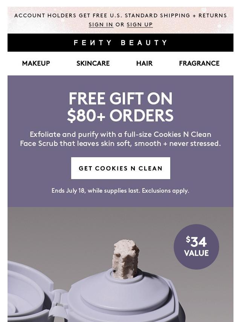Screen dimensions: 241x322
Task: Click the free U.S. standard shipping banner text
Action: [120, 15]
